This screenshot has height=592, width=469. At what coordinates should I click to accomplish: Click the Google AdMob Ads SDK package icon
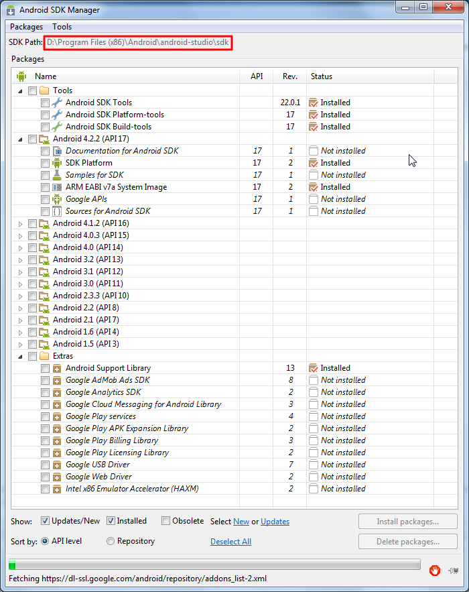click(x=57, y=381)
